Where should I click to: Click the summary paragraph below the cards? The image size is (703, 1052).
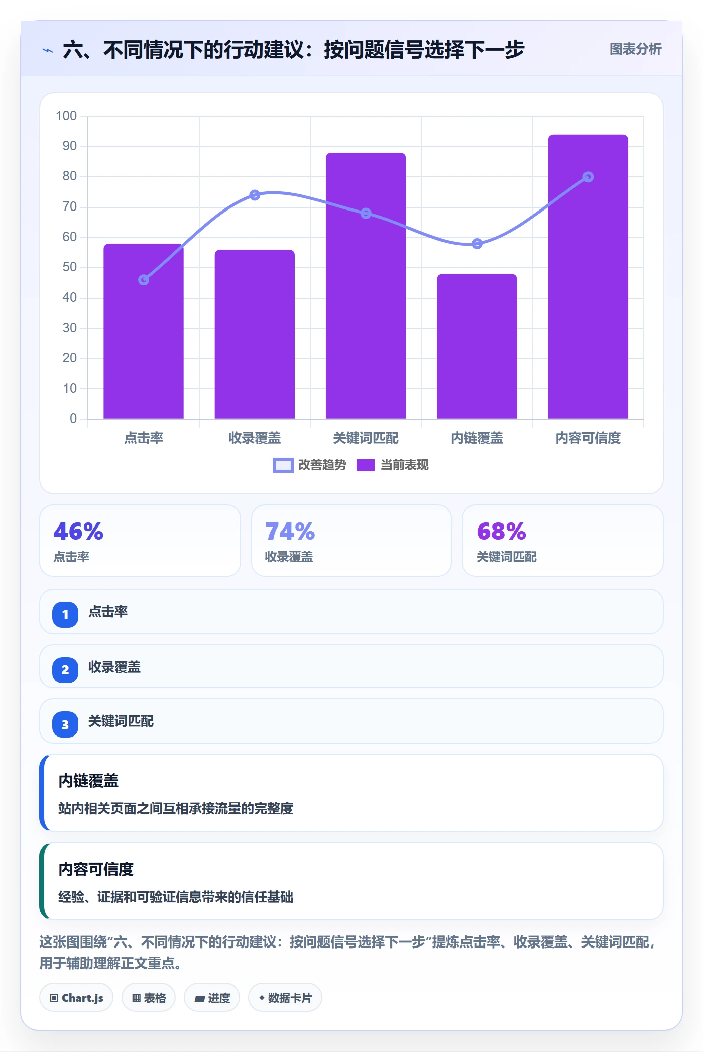[x=347, y=953]
